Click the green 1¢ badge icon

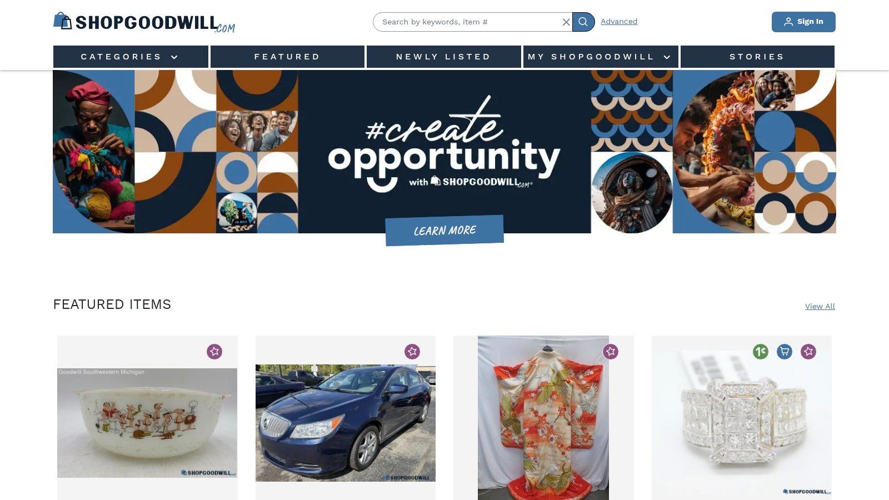pos(761,352)
